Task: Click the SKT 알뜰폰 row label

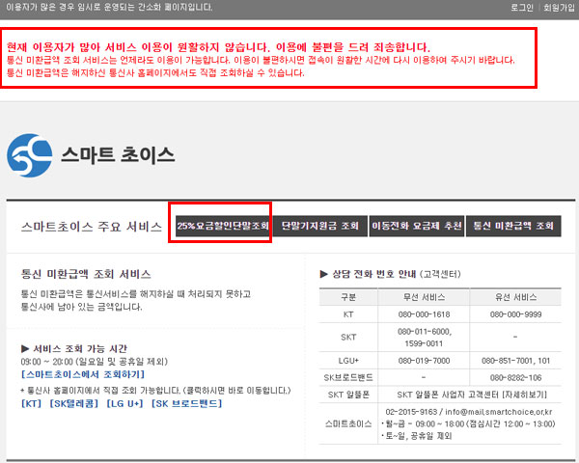Action: 348,395
